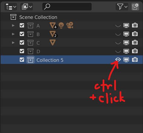Screen dimensions: 143x133
Task: Toggle render camera icon for collection C
Action: pyautogui.click(x=135, y=43)
